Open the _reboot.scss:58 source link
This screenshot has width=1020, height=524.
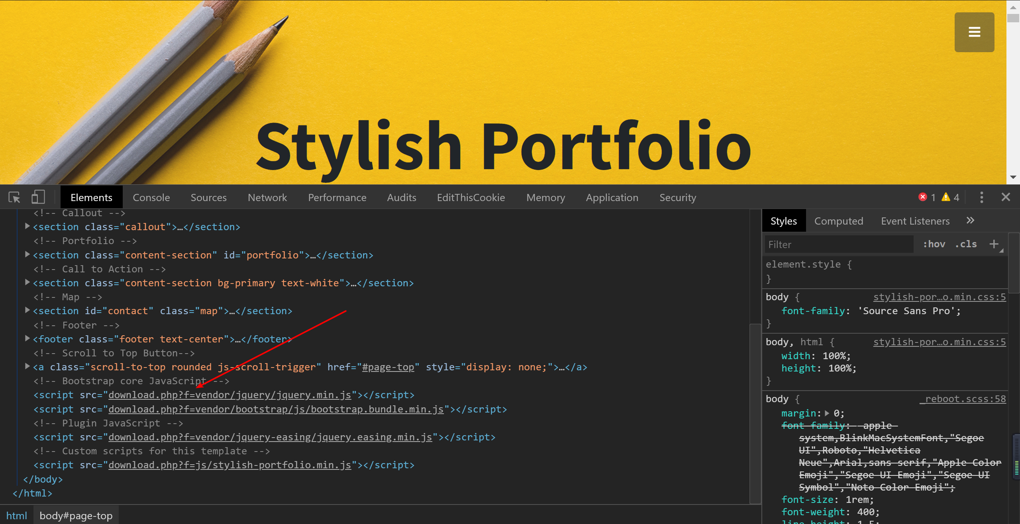963,399
